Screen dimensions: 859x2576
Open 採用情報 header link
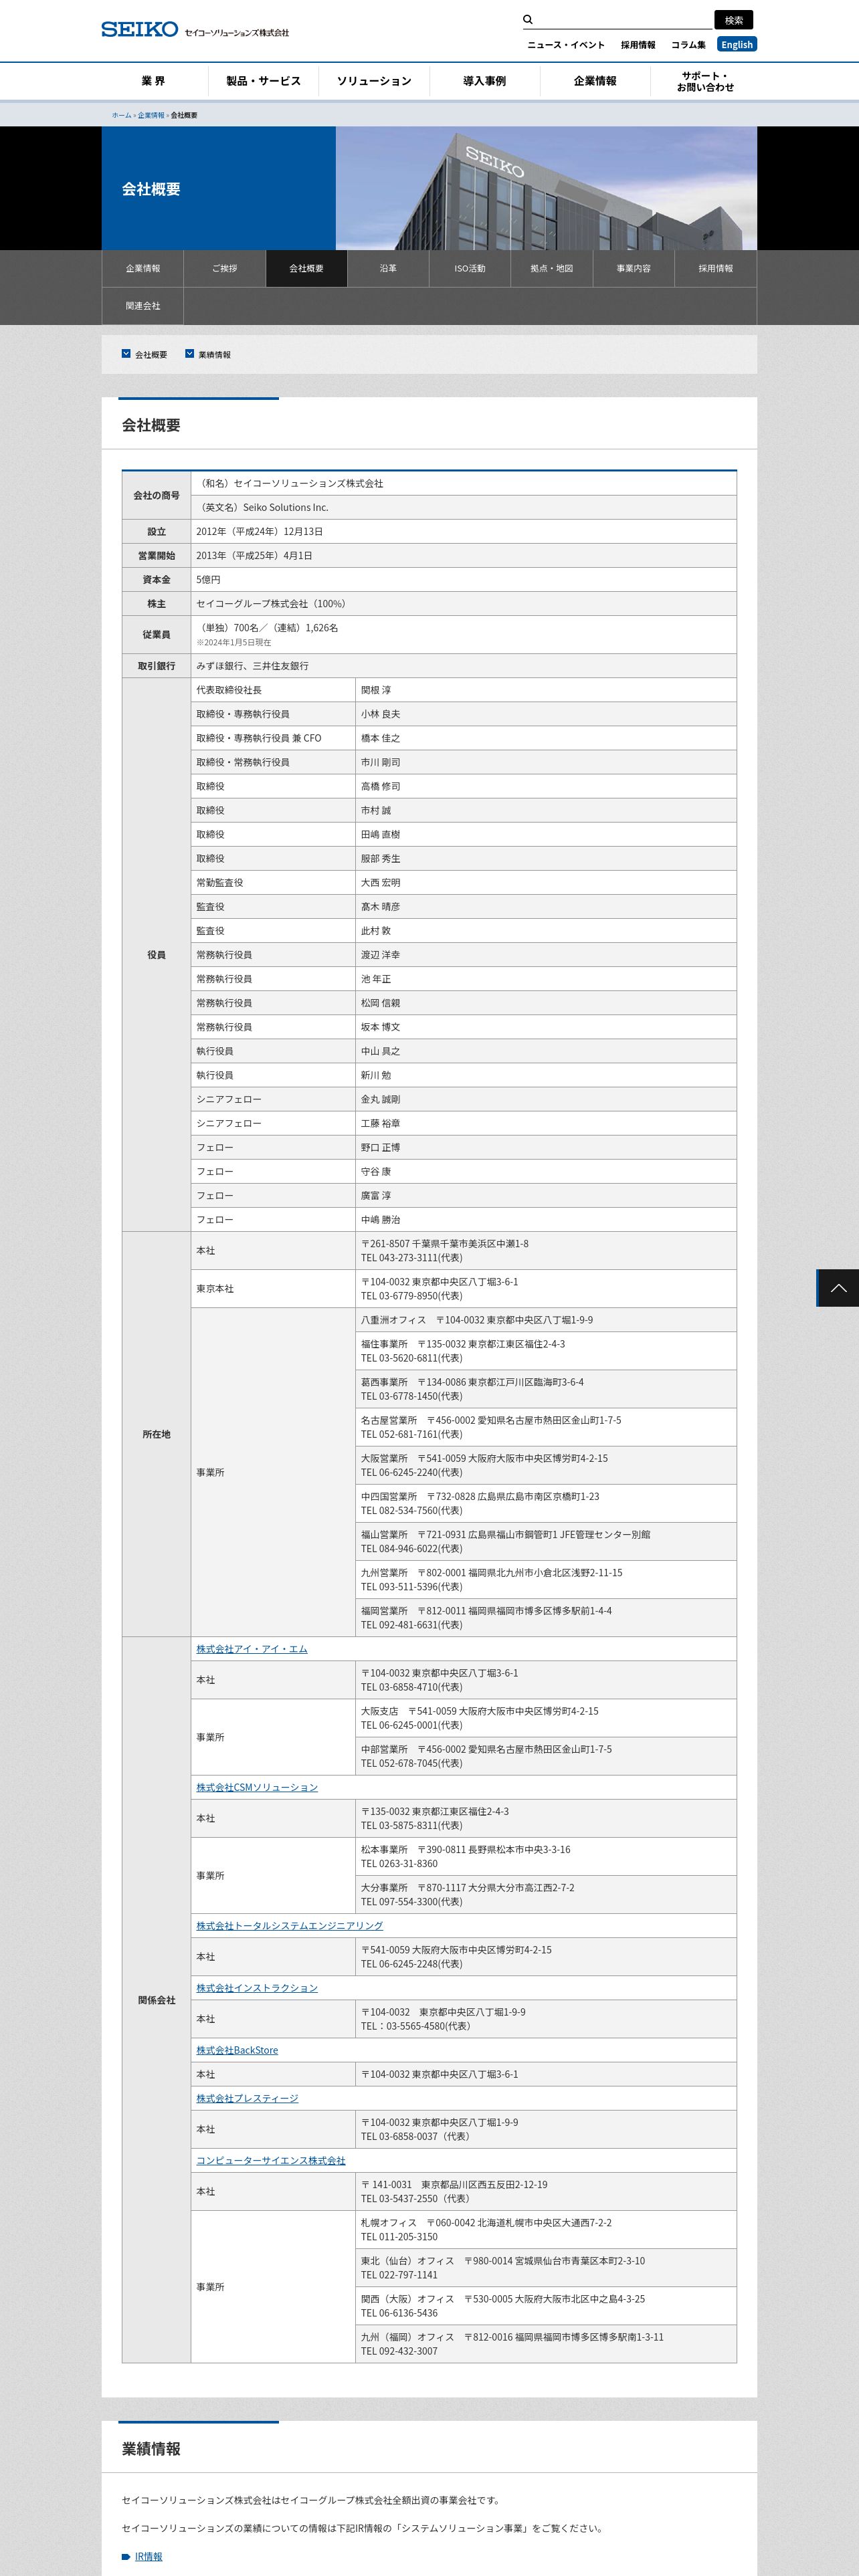[x=638, y=45]
